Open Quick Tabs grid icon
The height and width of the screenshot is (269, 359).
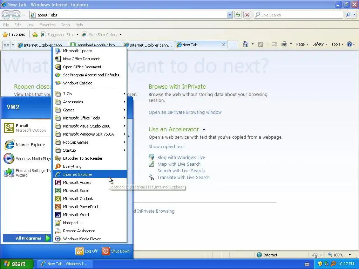coord(6,45)
